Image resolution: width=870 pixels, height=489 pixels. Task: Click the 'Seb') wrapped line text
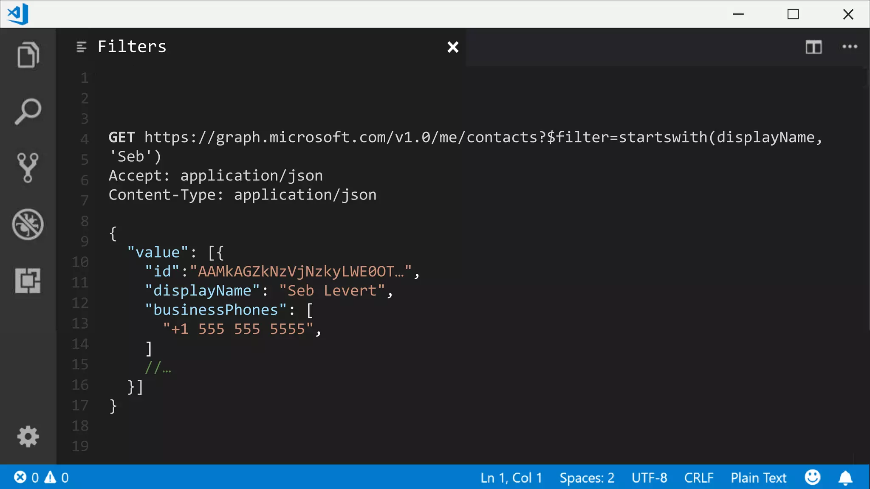click(135, 156)
